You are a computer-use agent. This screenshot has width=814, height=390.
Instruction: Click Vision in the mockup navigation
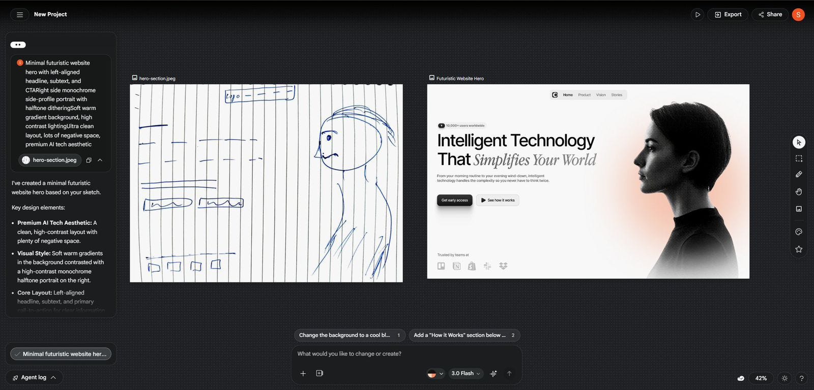point(601,95)
